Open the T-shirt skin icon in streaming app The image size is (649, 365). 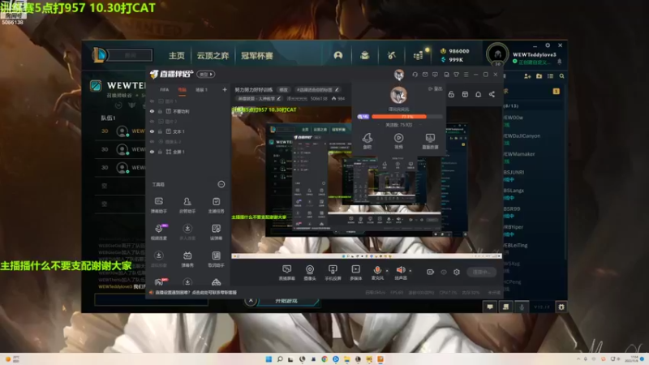(x=456, y=75)
